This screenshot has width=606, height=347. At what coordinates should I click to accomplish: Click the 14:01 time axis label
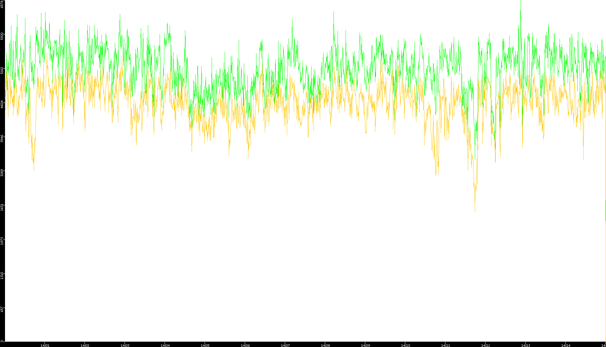45,345
